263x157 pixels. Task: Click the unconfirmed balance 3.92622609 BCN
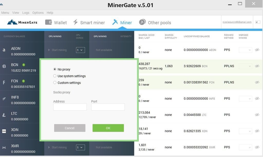point(195,66)
